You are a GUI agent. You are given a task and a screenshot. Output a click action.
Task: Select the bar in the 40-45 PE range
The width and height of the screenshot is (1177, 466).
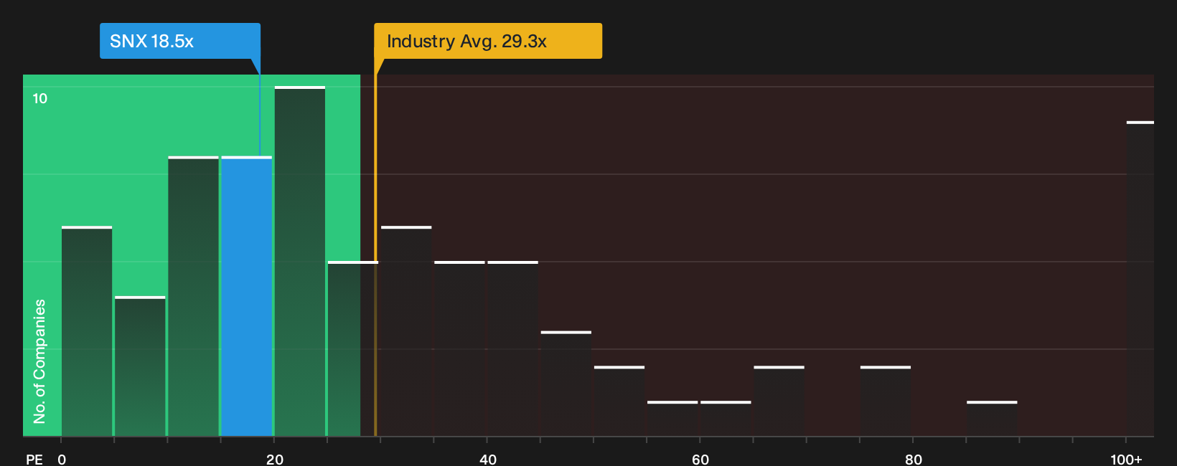[513, 348]
